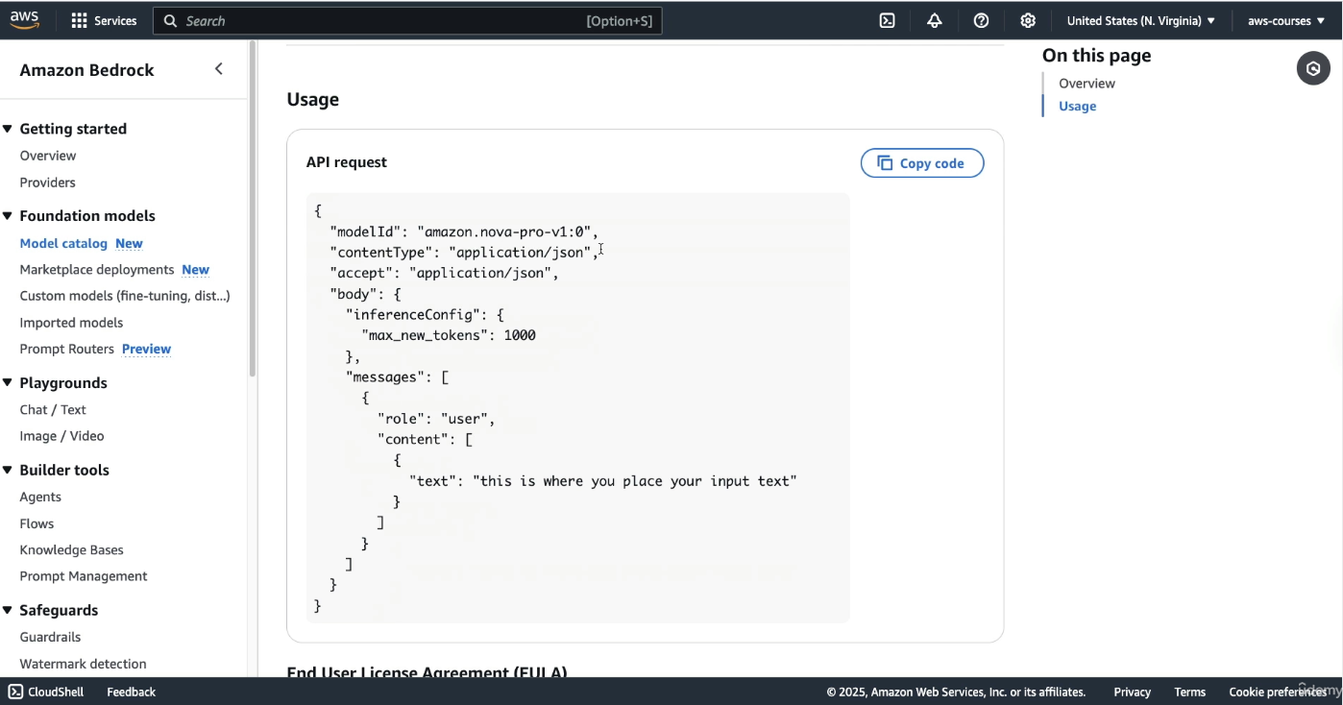1343x705 pixels.
Task: Open Providers in the sidebar
Action: pyautogui.click(x=48, y=182)
